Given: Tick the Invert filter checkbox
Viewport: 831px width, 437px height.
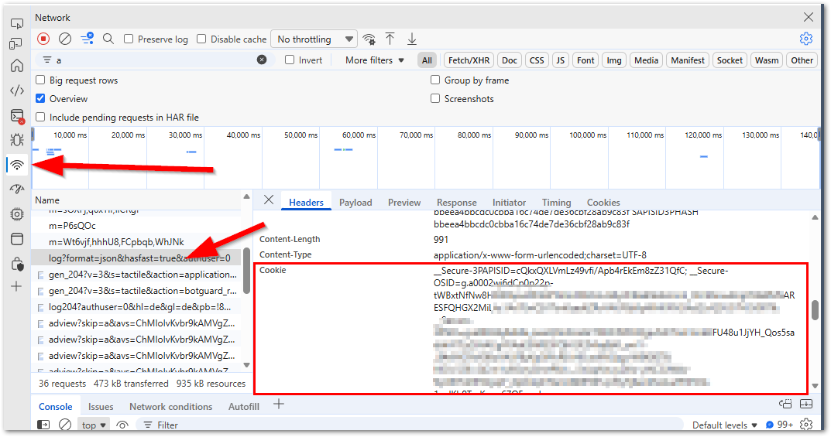Looking at the screenshot, I should point(290,60).
